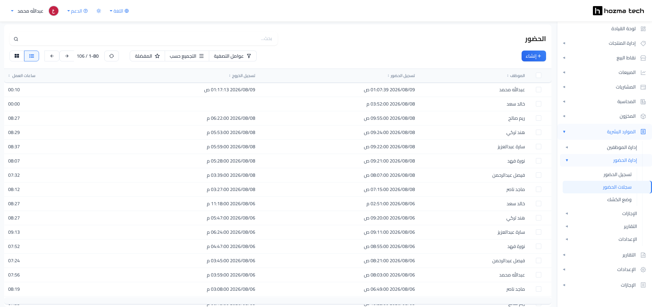Screen dimensions: 652x307
Task: Select all rows header checkbox
Action: [539, 75]
